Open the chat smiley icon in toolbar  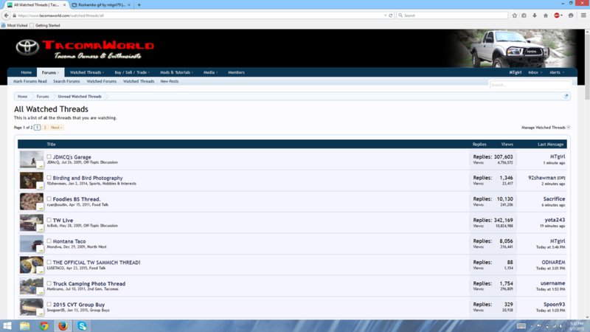(x=571, y=15)
